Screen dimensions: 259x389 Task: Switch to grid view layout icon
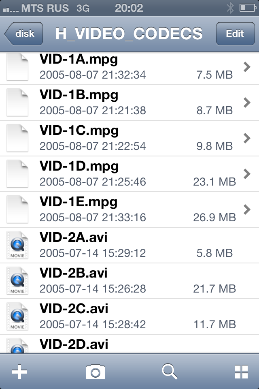point(241,372)
